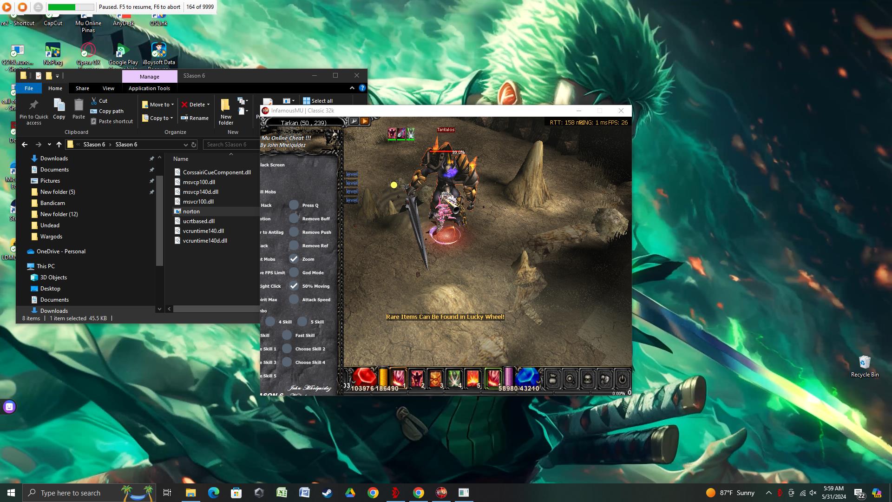The width and height of the screenshot is (892, 502).
Task: Open Microsoft Edge from the taskbar
Action: (213, 493)
